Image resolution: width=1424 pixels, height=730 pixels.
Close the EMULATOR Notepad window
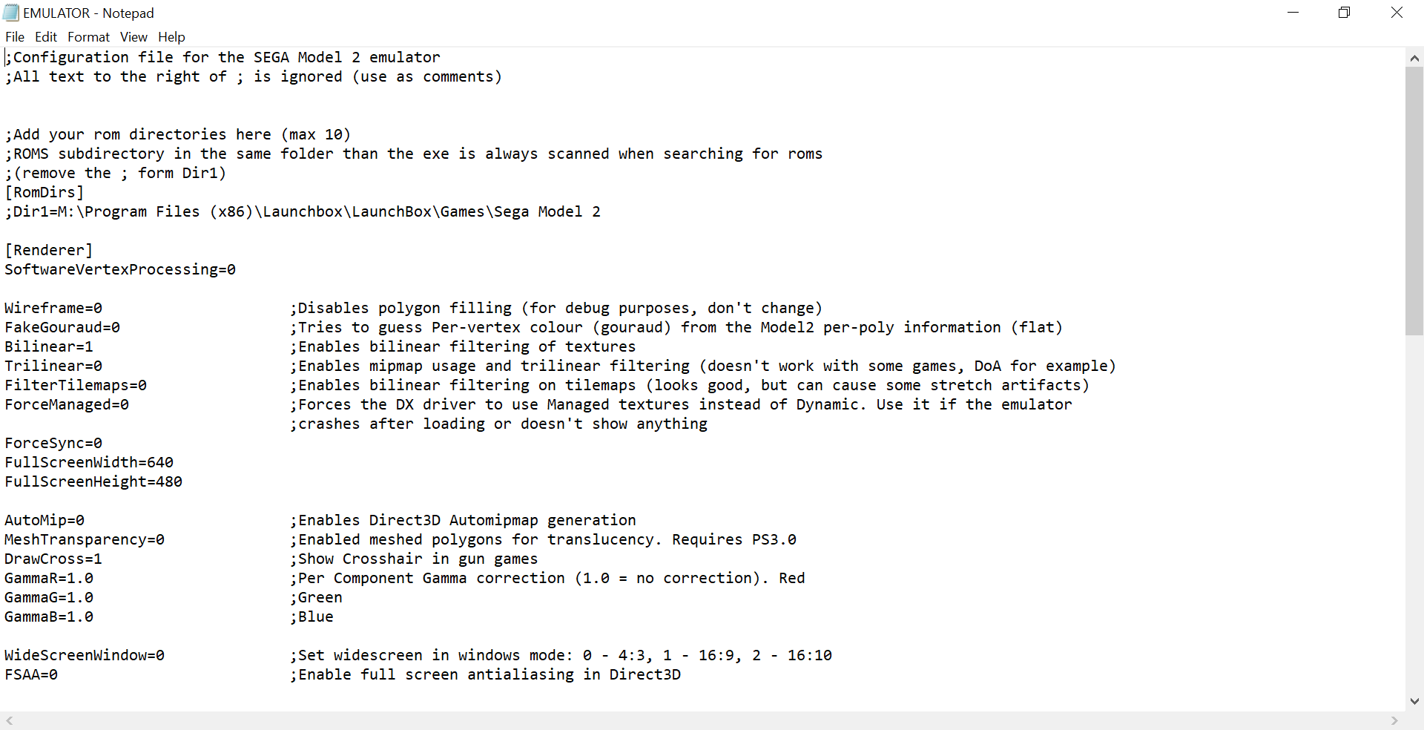click(1397, 13)
